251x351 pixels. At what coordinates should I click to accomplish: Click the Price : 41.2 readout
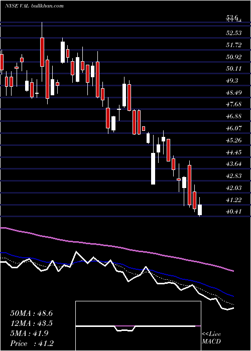coord(32,343)
